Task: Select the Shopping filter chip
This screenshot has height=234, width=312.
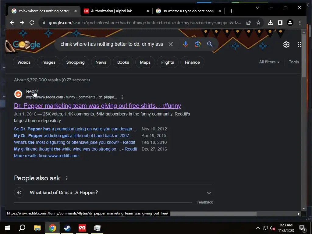Action: click(x=76, y=62)
